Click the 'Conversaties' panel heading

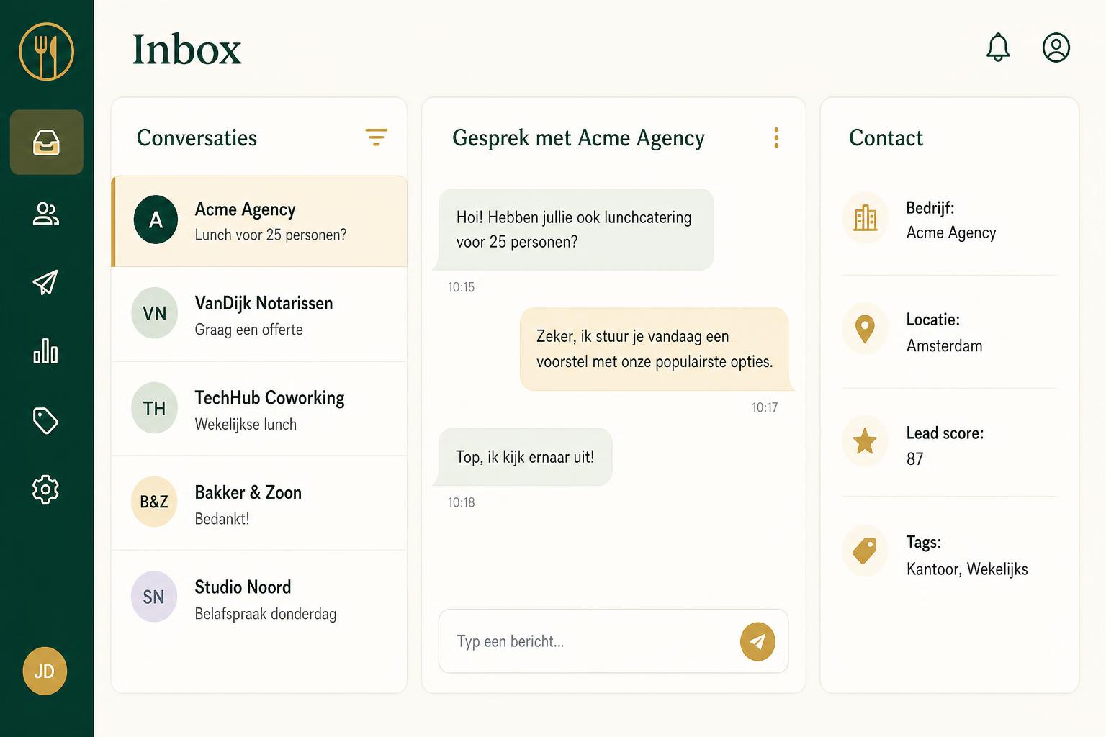pyautogui.click(x=197, y=137)
